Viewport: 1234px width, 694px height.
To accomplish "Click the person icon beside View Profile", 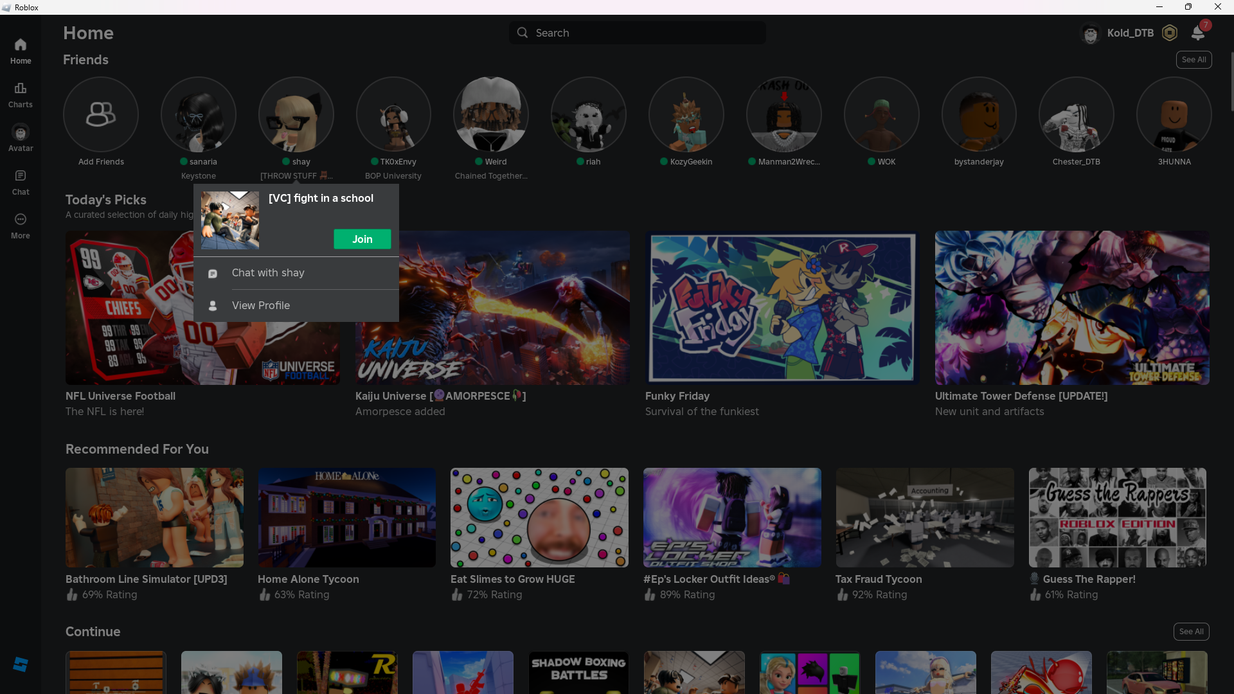I will (213, 306).
